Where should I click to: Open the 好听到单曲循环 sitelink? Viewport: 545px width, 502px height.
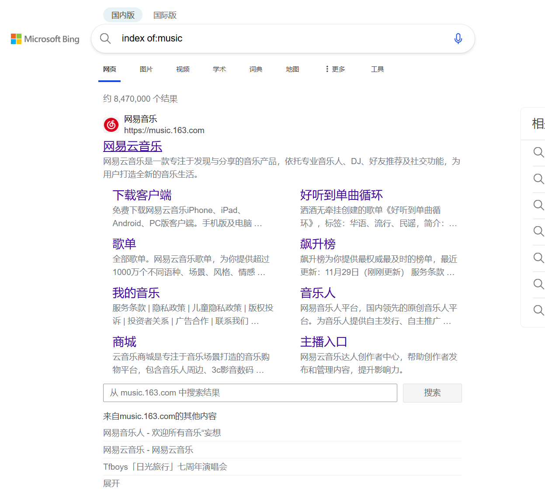coord(341,195)
